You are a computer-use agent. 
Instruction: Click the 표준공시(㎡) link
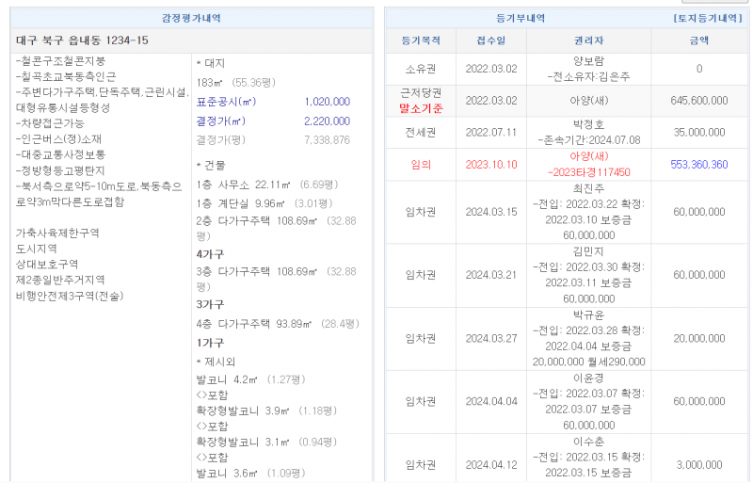(224, 102)
